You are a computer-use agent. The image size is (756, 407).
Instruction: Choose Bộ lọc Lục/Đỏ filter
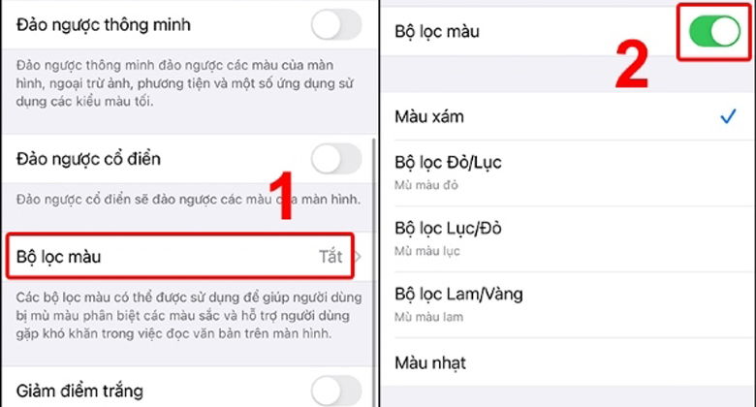coord(567,239)
